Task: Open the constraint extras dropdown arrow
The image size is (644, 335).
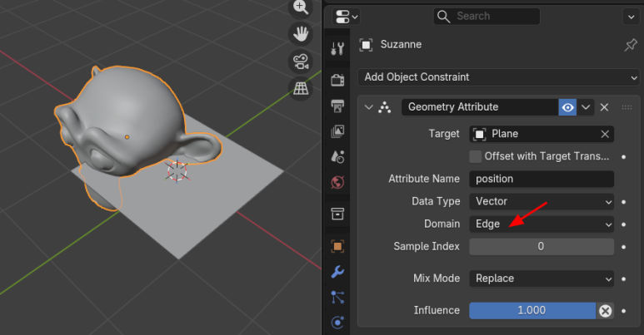Action: [x=586, y=107]
